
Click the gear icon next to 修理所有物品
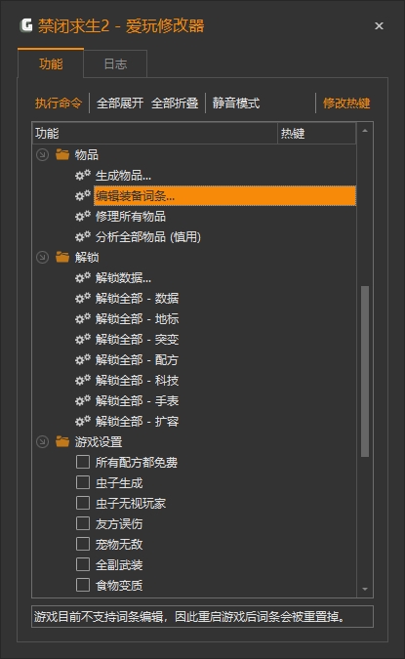(x=83, y=216)
